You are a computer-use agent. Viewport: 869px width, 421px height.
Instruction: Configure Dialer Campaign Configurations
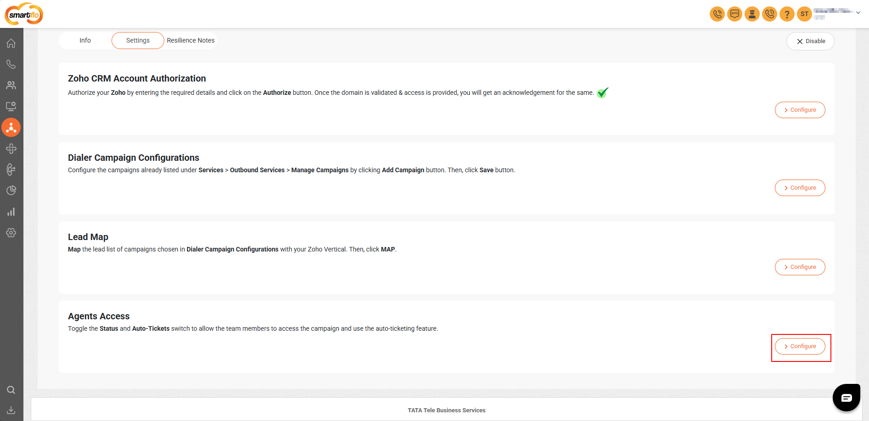800,188
